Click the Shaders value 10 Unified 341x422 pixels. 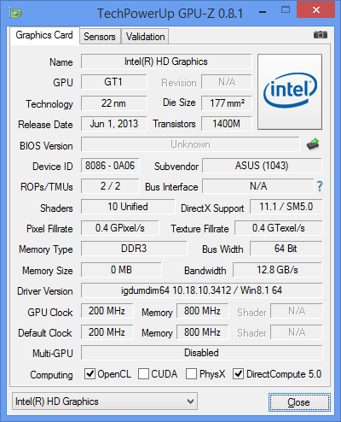[128, 207]
